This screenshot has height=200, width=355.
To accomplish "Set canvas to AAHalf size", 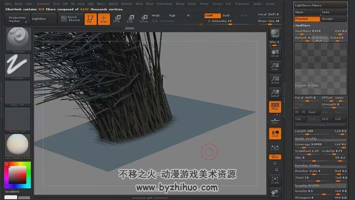I will click(x=275, y=93).
